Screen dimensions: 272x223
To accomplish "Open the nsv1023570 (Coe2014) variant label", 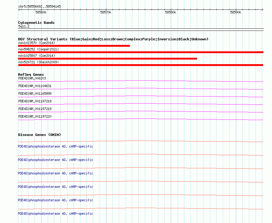I will (x=37, y=43).
